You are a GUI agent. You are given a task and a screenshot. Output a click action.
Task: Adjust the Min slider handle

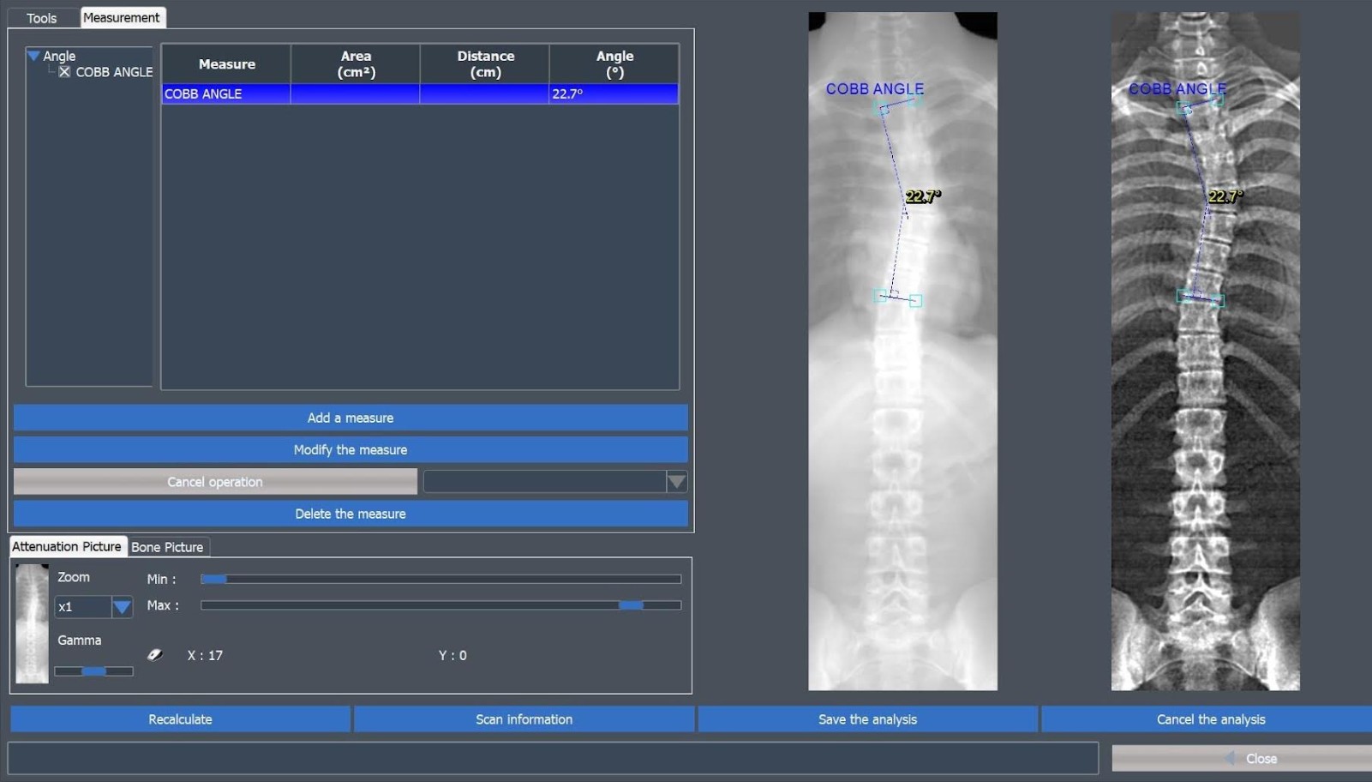click(213, 579)
